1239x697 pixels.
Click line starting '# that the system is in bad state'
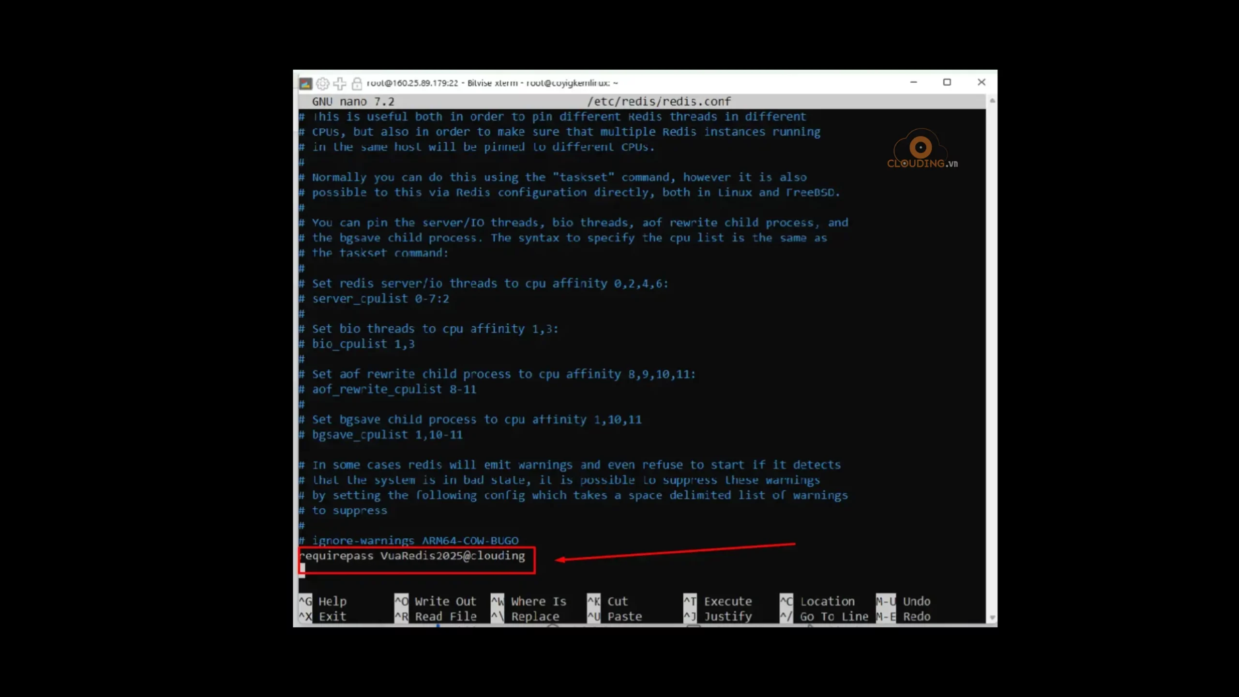click(x=559, y=480)
